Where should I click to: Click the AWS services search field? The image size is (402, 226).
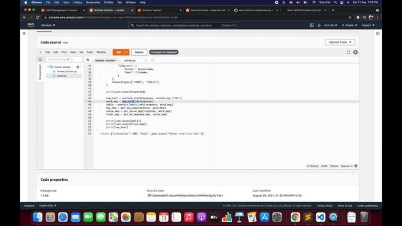click(183, 25)
